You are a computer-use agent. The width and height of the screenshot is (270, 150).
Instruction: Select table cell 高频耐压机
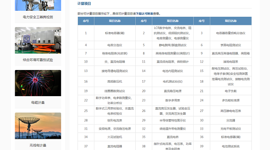coord(115,82)
